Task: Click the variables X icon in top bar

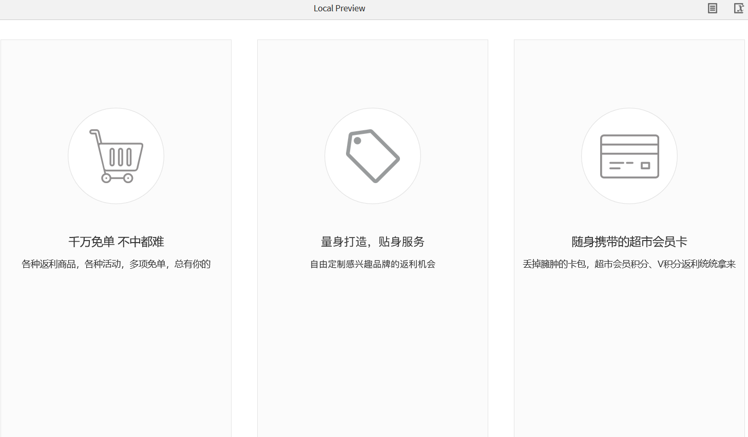Action: [x=739, y=8]
